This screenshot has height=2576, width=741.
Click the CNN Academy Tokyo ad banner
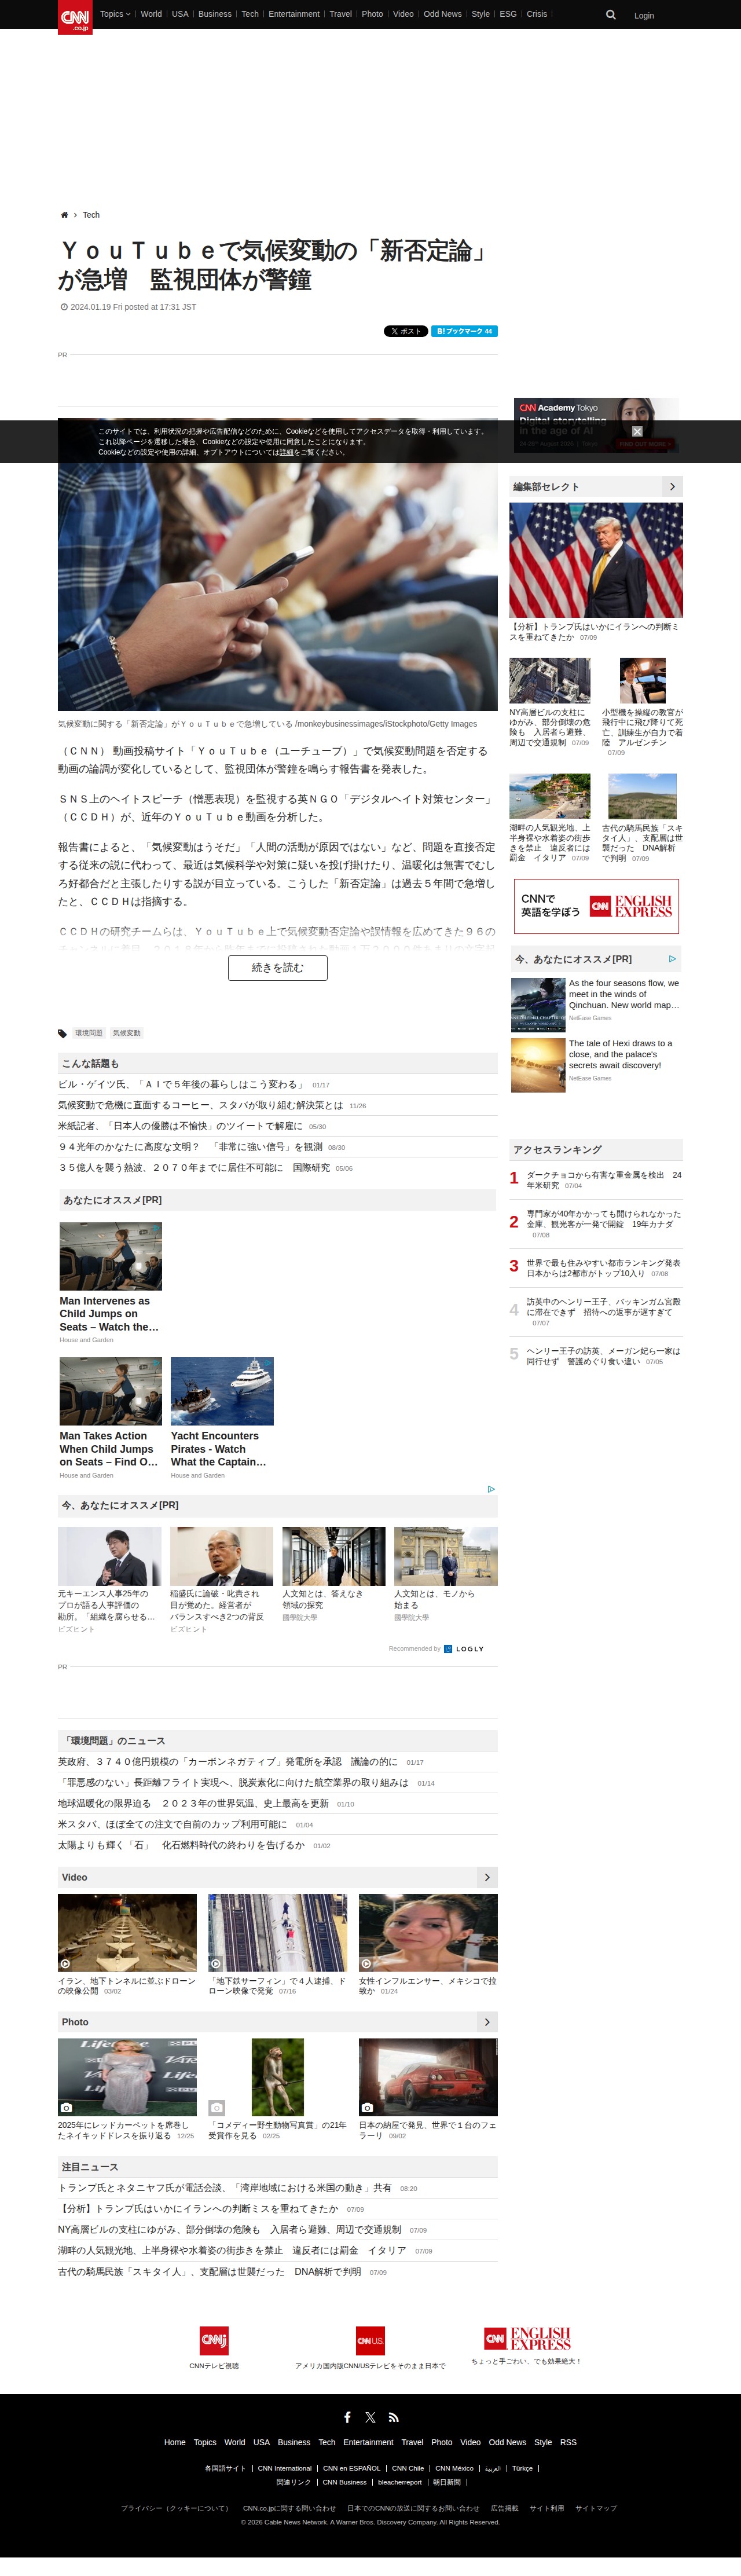pos(596,425)
